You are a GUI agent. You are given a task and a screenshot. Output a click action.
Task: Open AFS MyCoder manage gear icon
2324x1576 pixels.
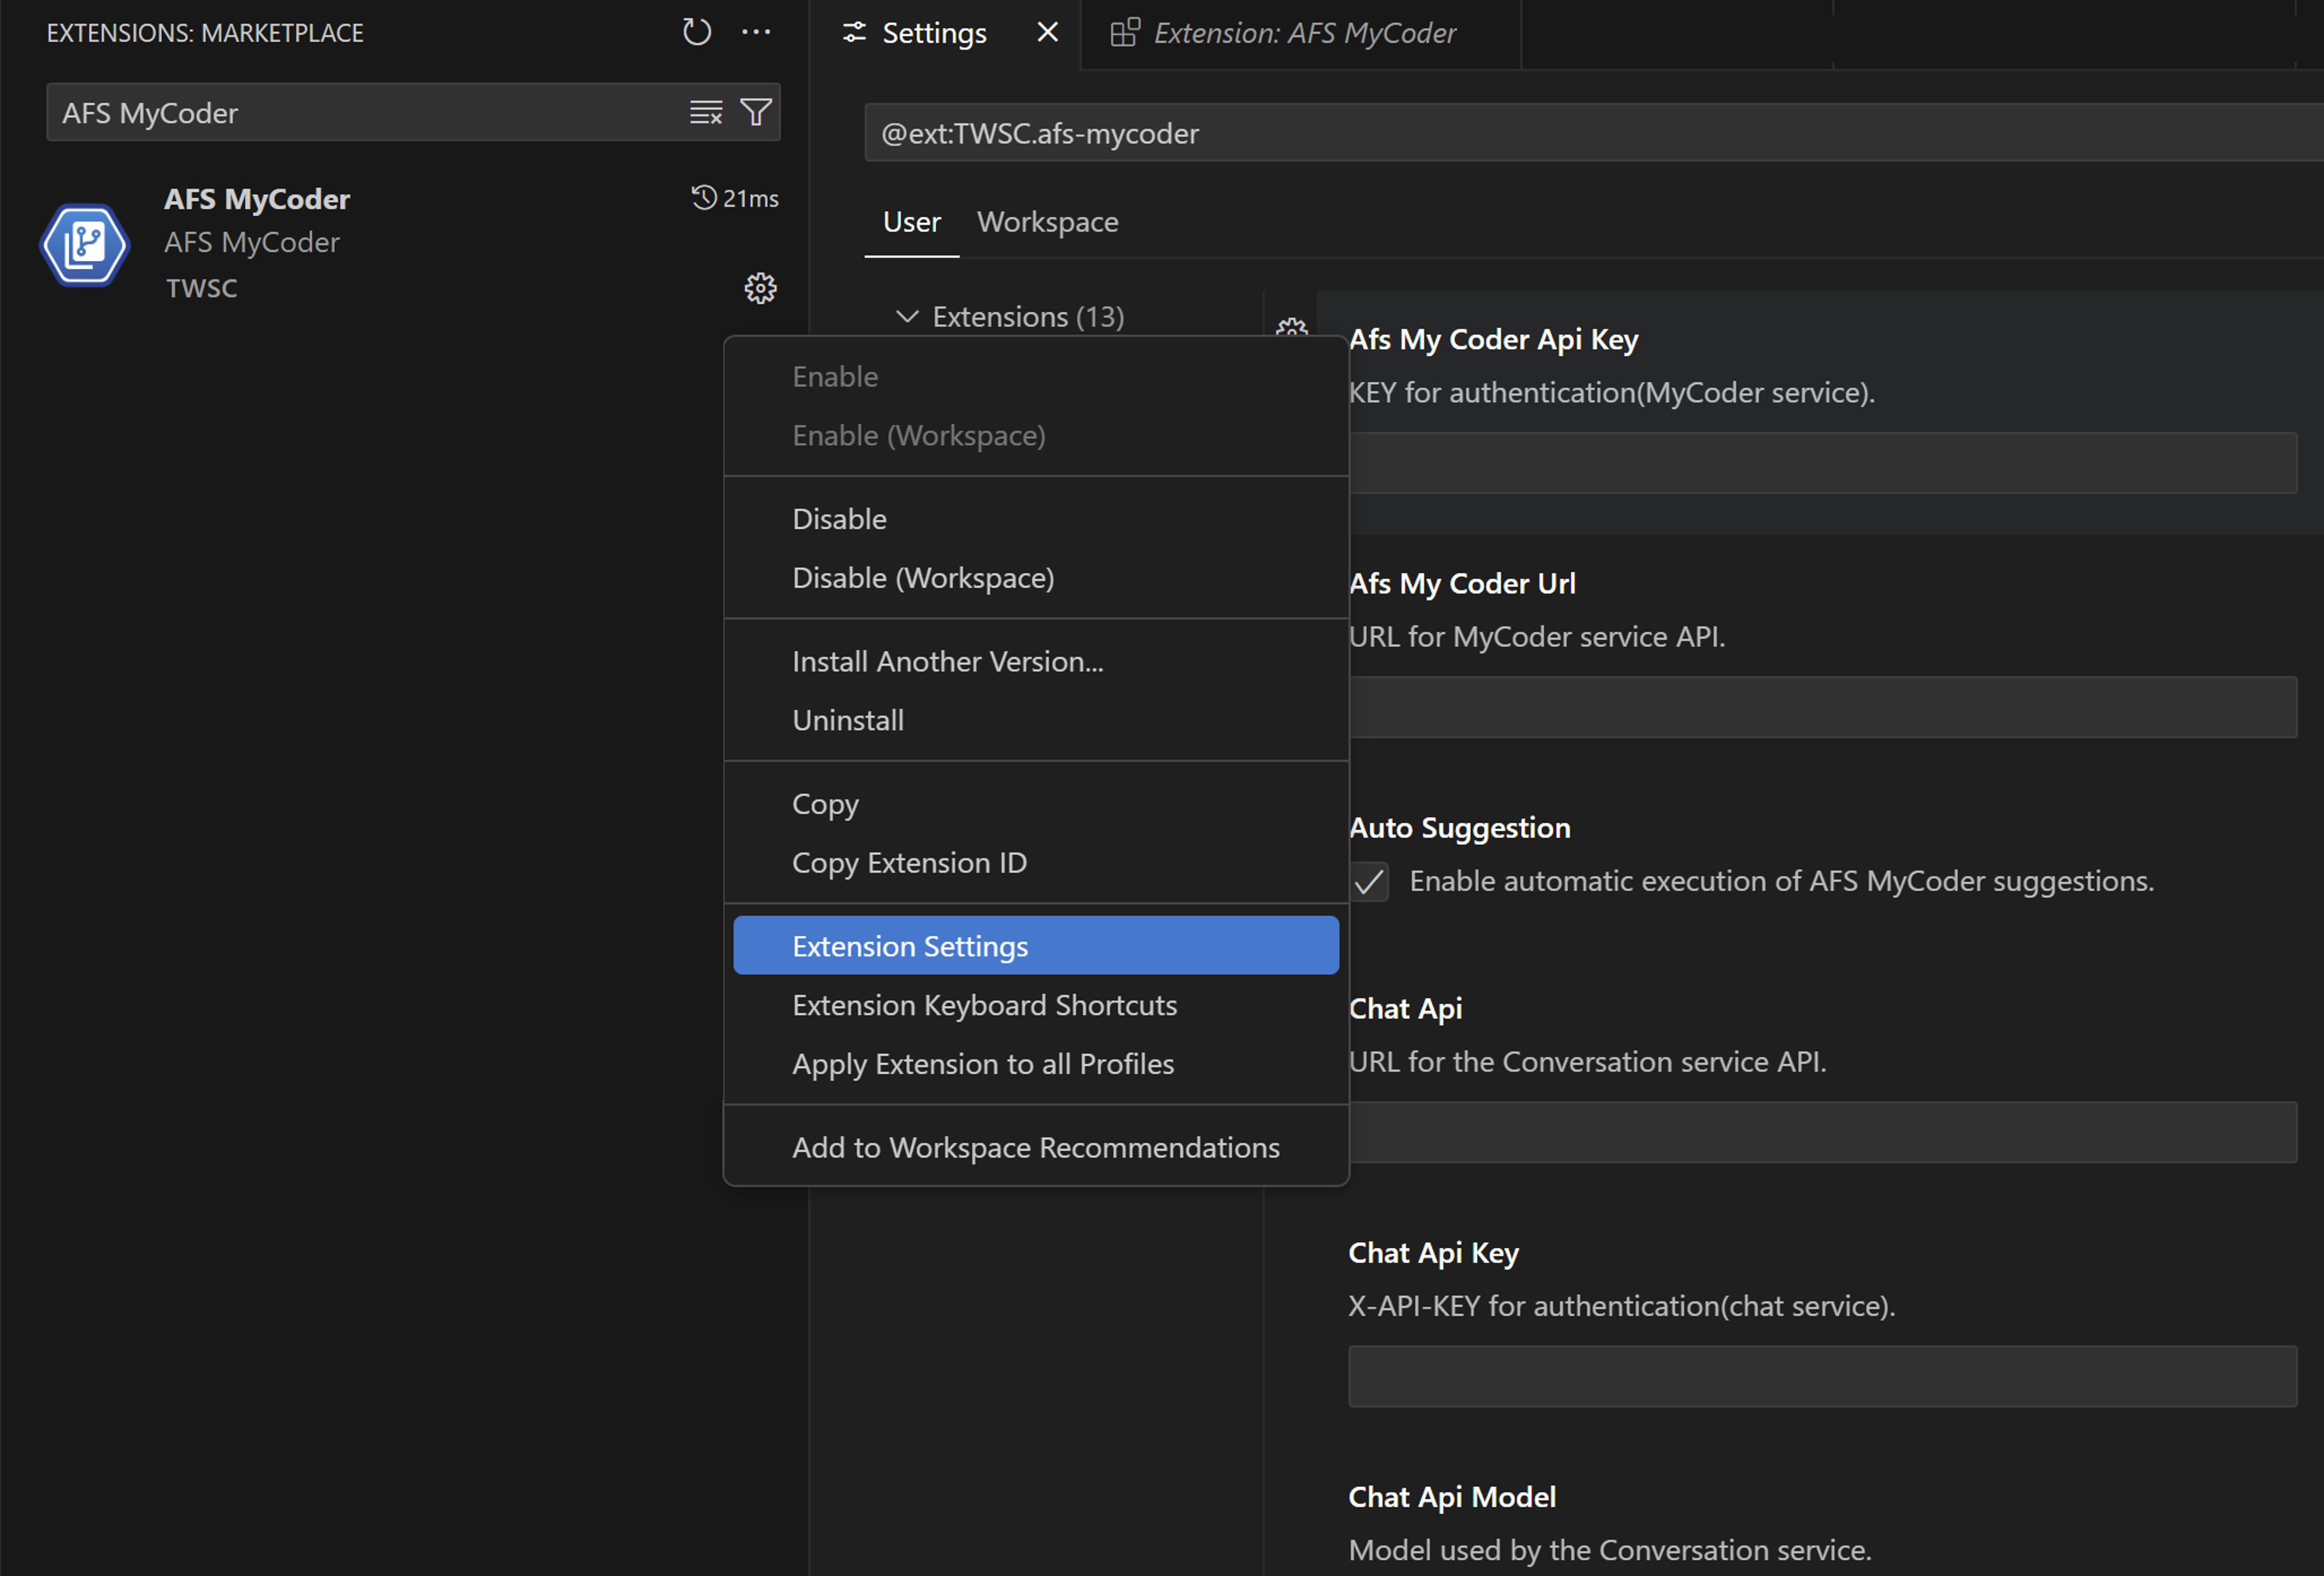[760, 288]
